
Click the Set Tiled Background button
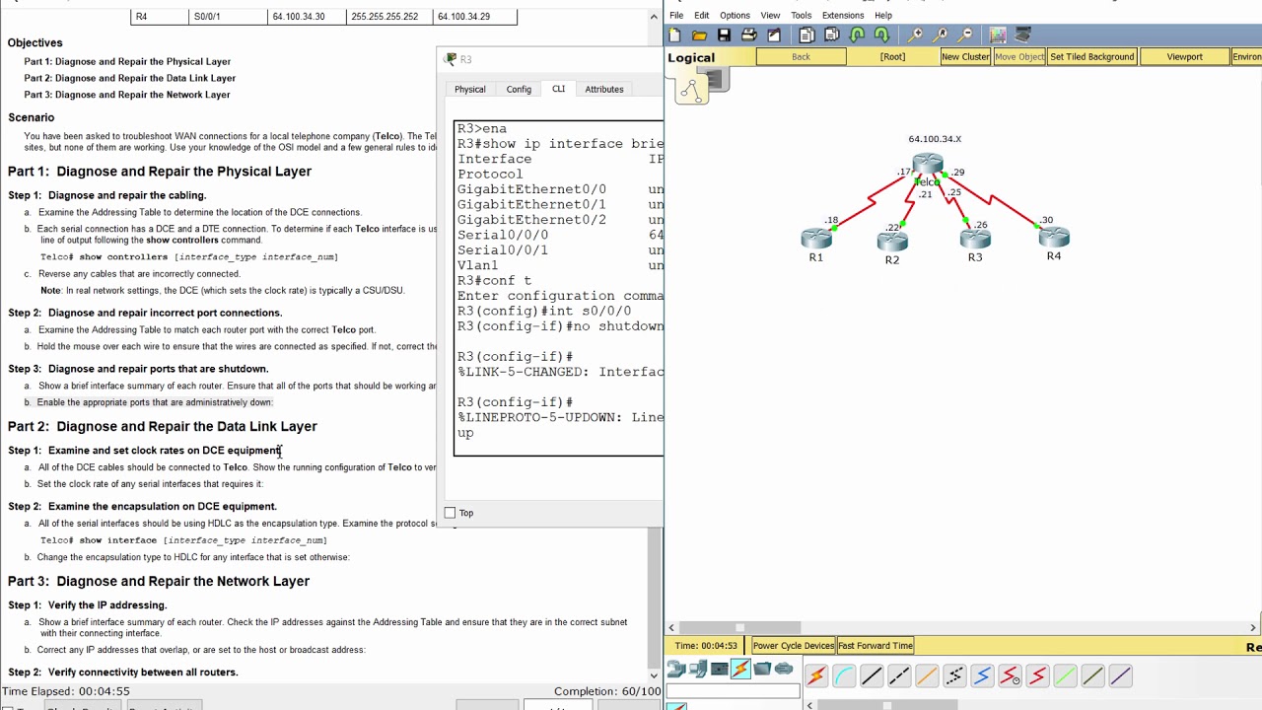1091,56
